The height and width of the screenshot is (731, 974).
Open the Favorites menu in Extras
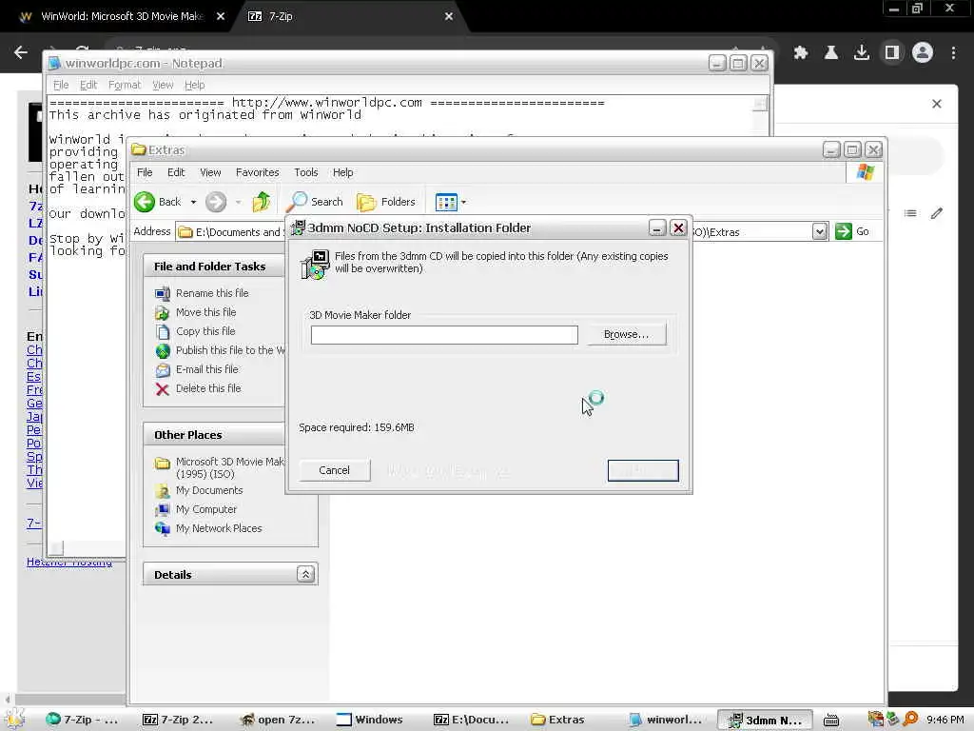[257, 172]
